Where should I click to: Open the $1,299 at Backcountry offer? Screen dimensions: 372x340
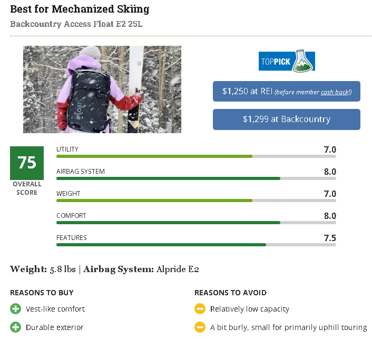[x=286, y=119]
